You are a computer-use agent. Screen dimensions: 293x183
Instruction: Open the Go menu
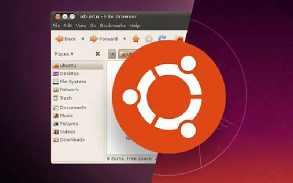pos(93,26)
